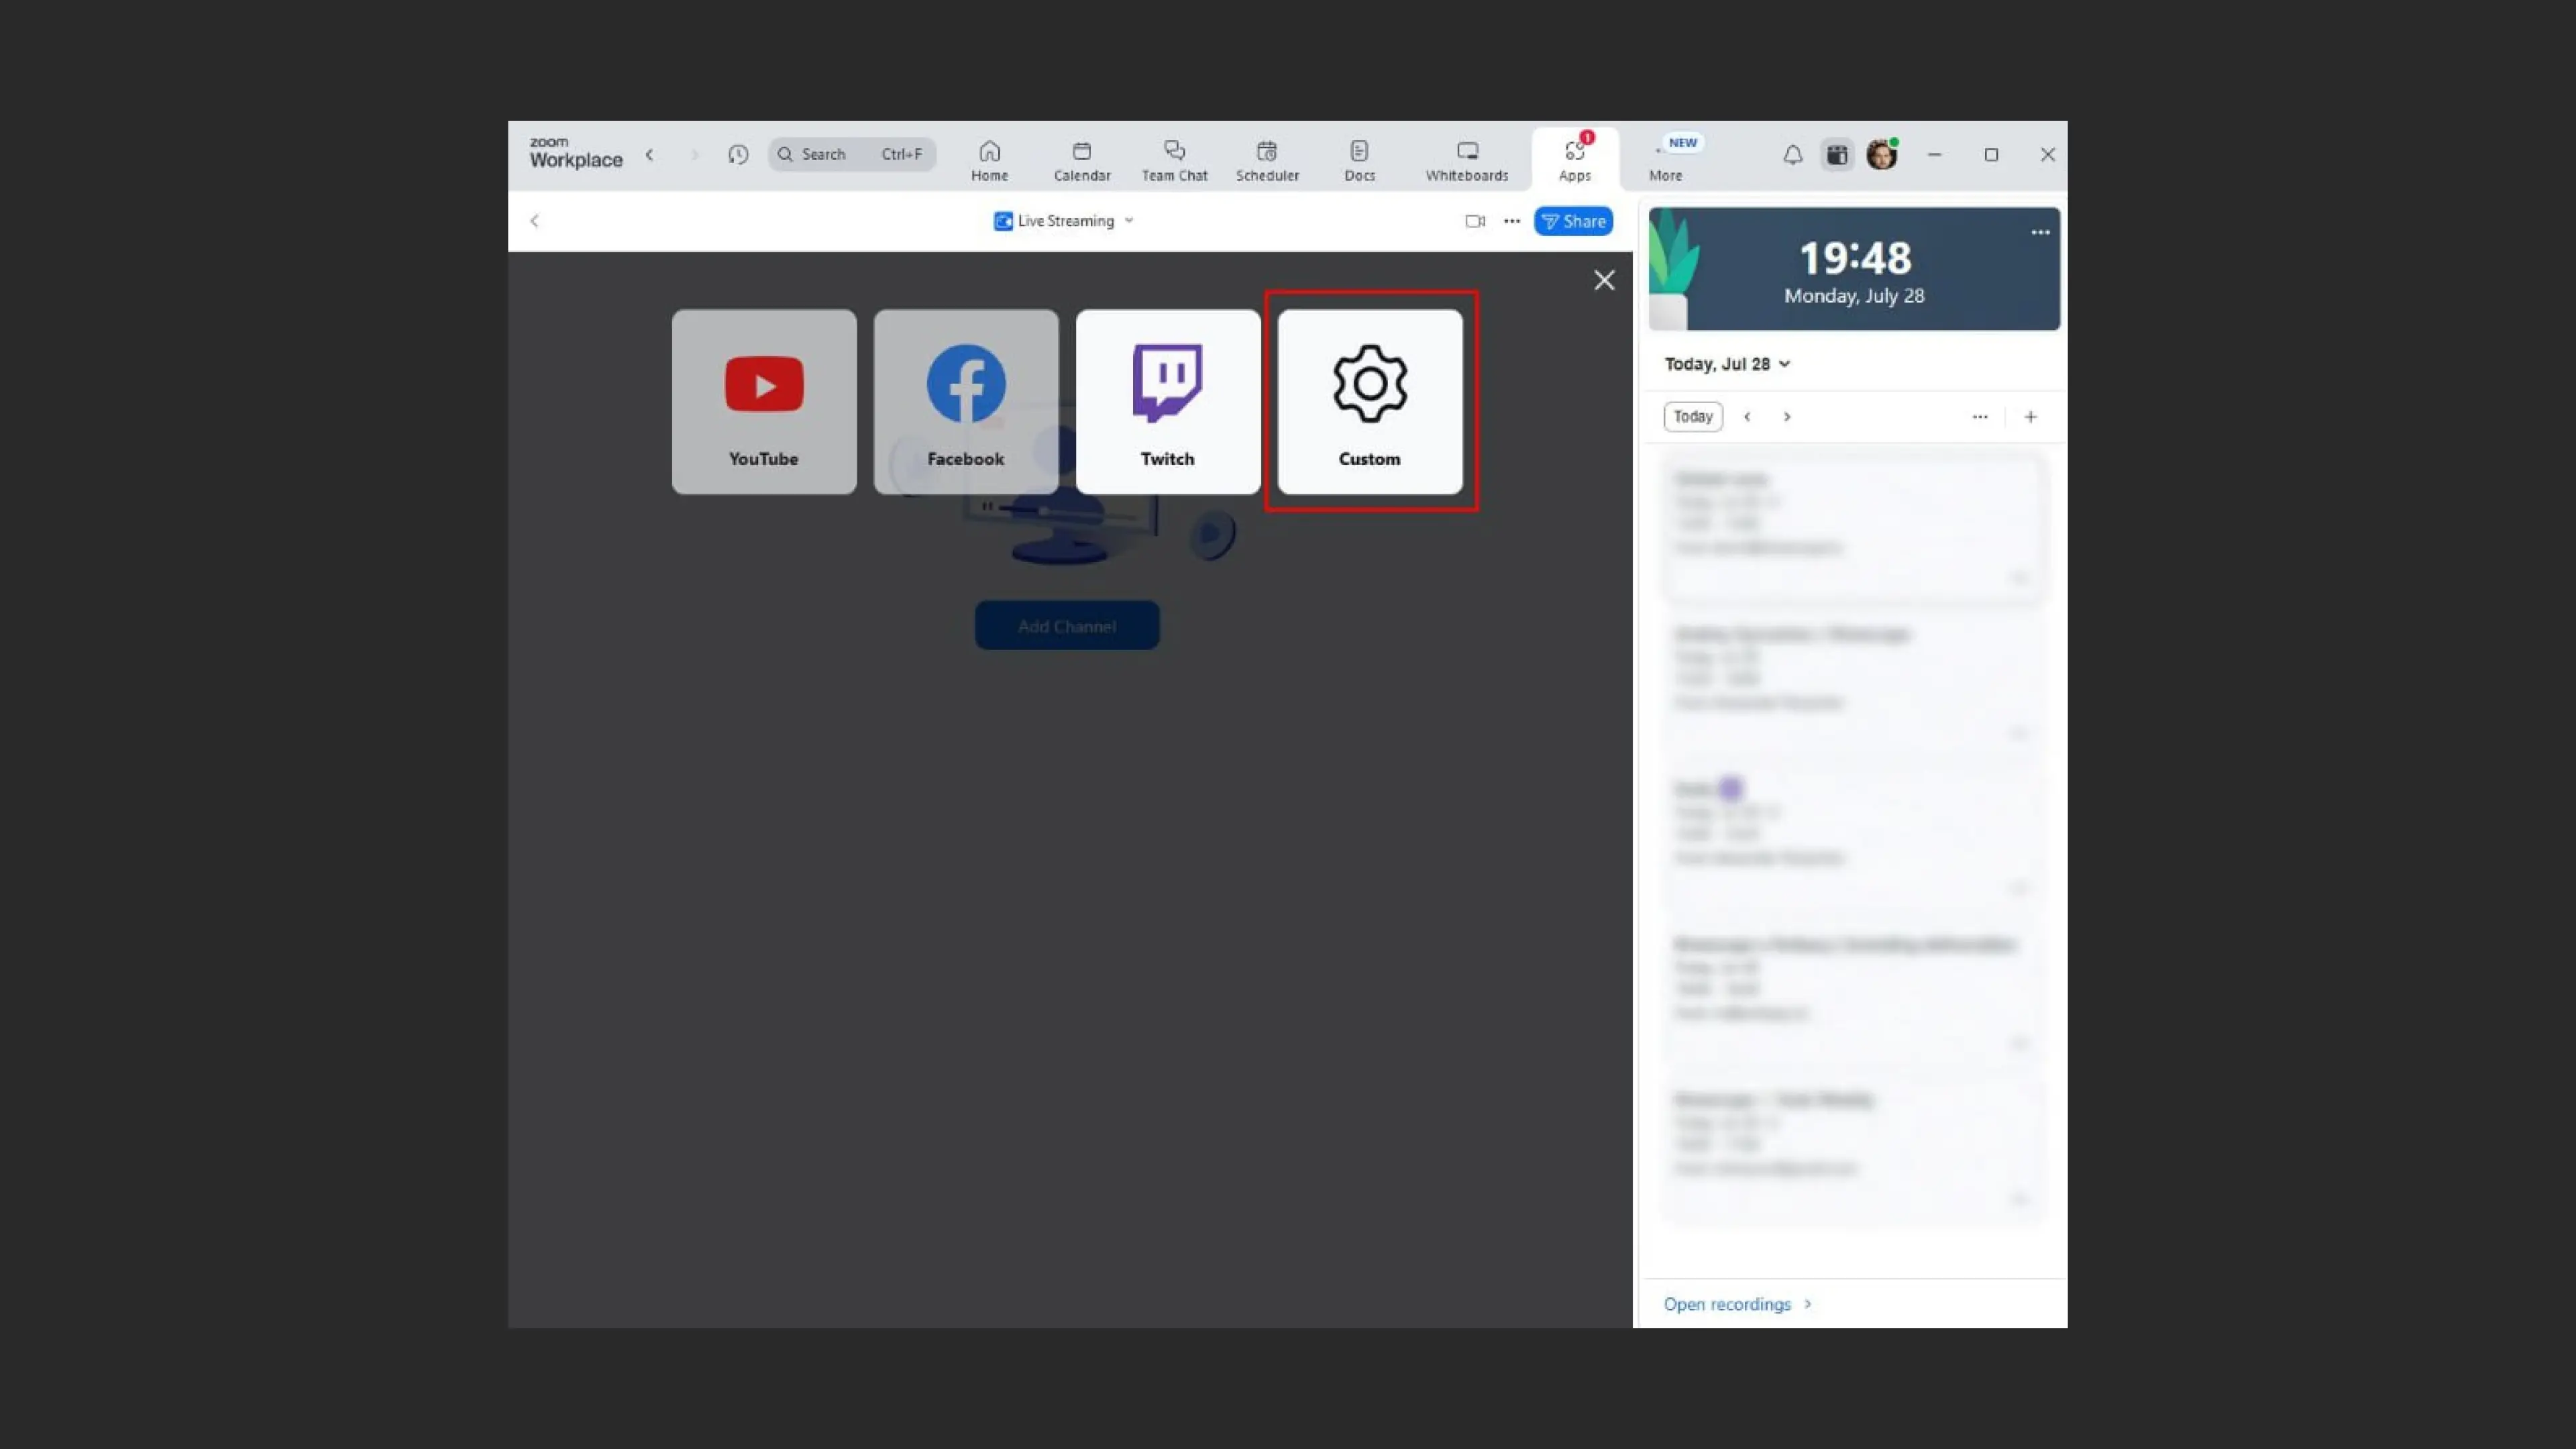The height and width of the screenshot is (1449, 2576).
Task: Expand the Today, Jul 28 date dropdown
Action: (1726, 364)
